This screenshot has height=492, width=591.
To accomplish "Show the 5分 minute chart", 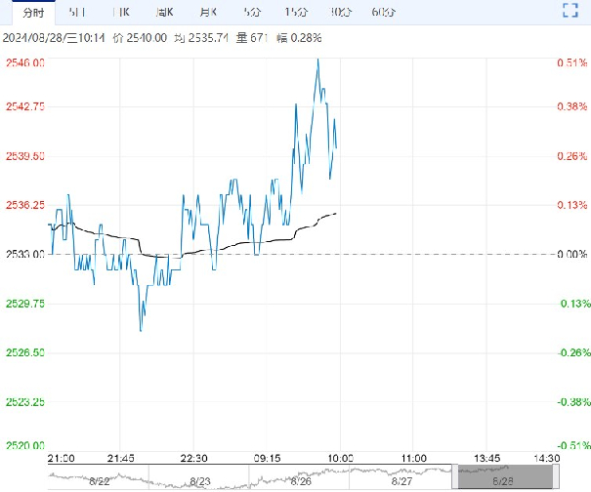I will point(252,12).
